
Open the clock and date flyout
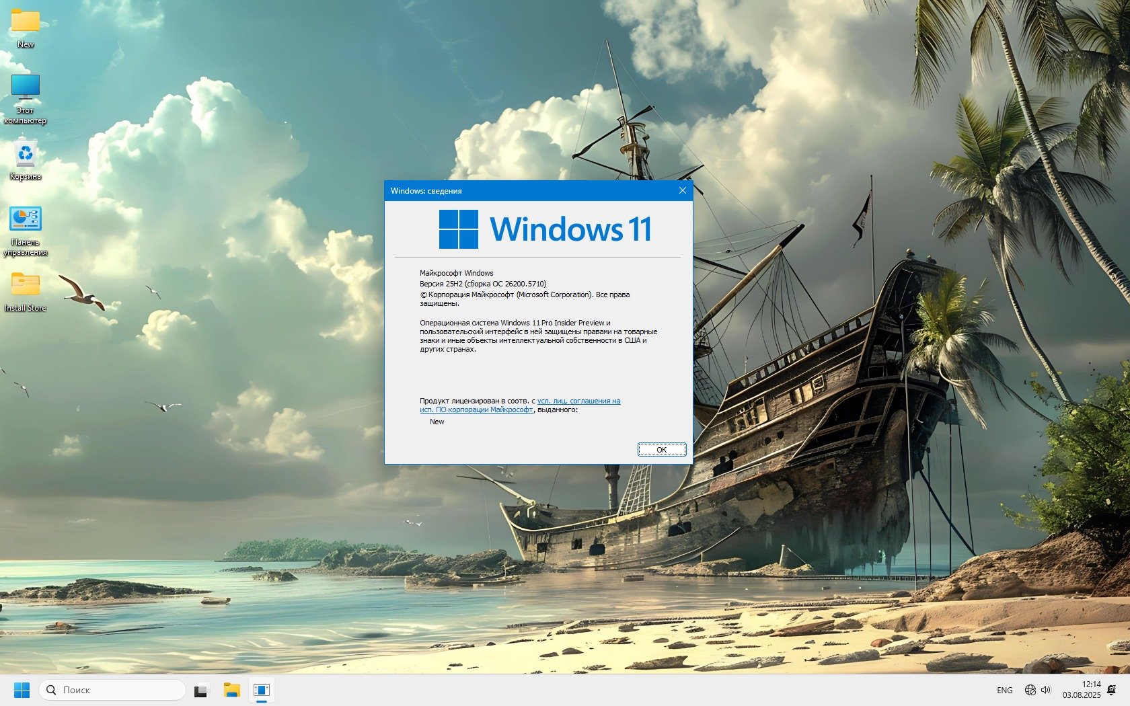tap(1082, 690)
